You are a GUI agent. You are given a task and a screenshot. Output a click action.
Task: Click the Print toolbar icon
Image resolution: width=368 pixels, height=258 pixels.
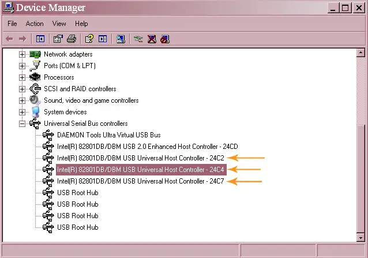click(x=72, y=39)
